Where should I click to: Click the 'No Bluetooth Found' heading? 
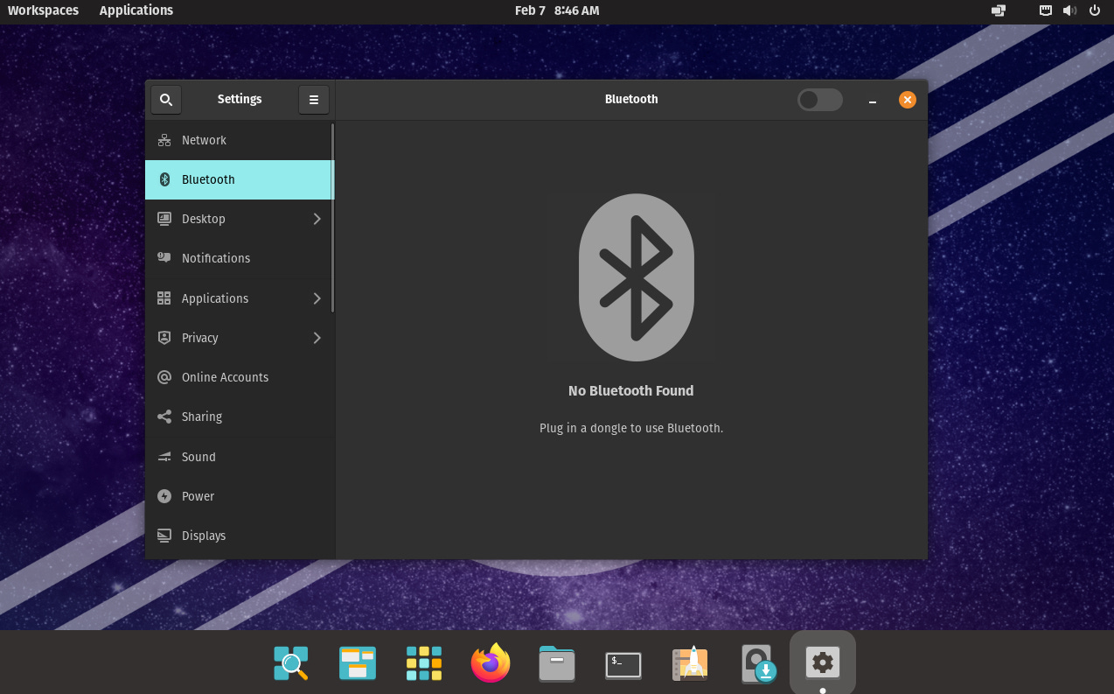[x=630, y=390]
